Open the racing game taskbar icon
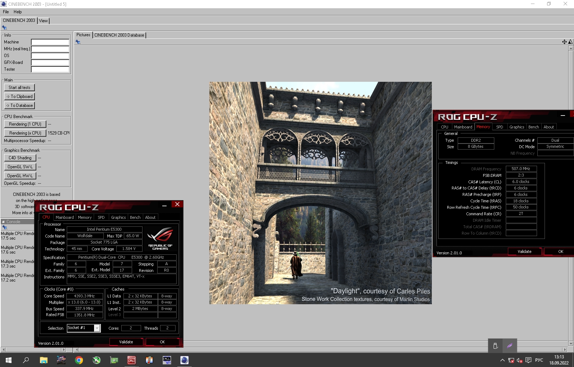The width and height of the screenshot is (574, 367). point(61,360)
